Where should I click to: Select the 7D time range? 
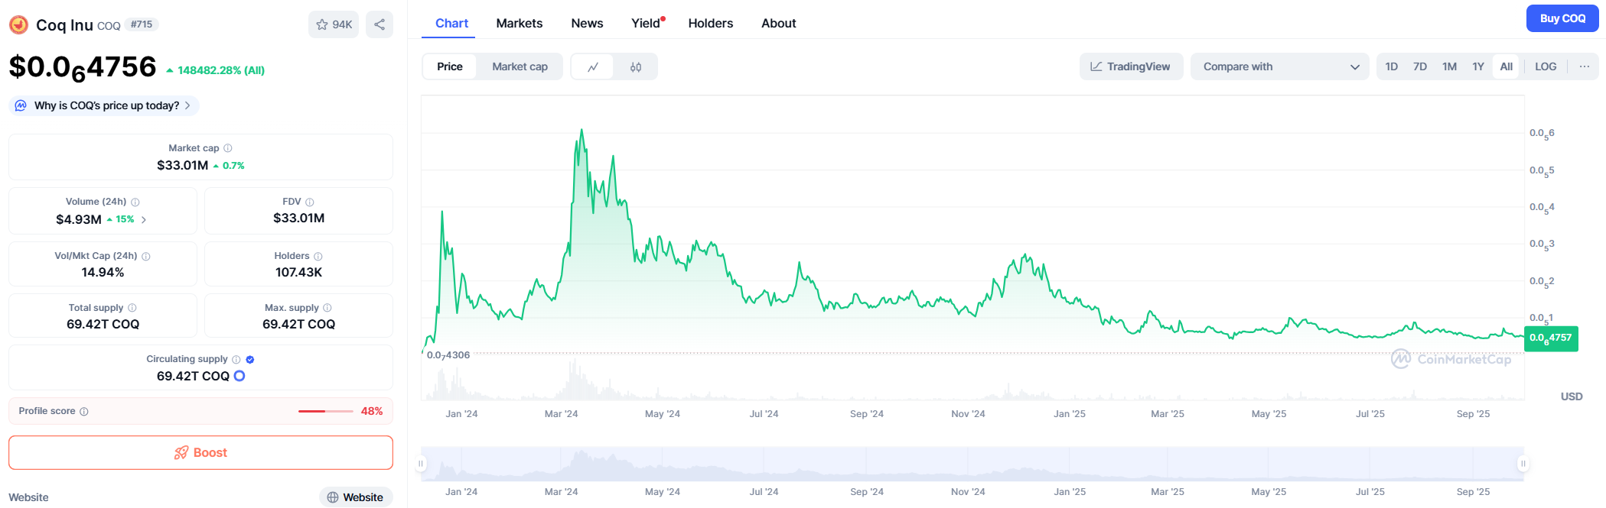click(x=1419, y=66)
